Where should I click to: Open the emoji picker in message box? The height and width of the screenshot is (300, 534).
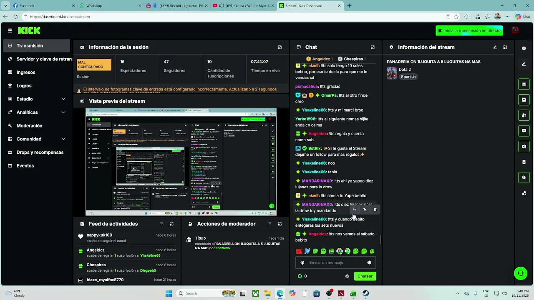coord(369,262)
